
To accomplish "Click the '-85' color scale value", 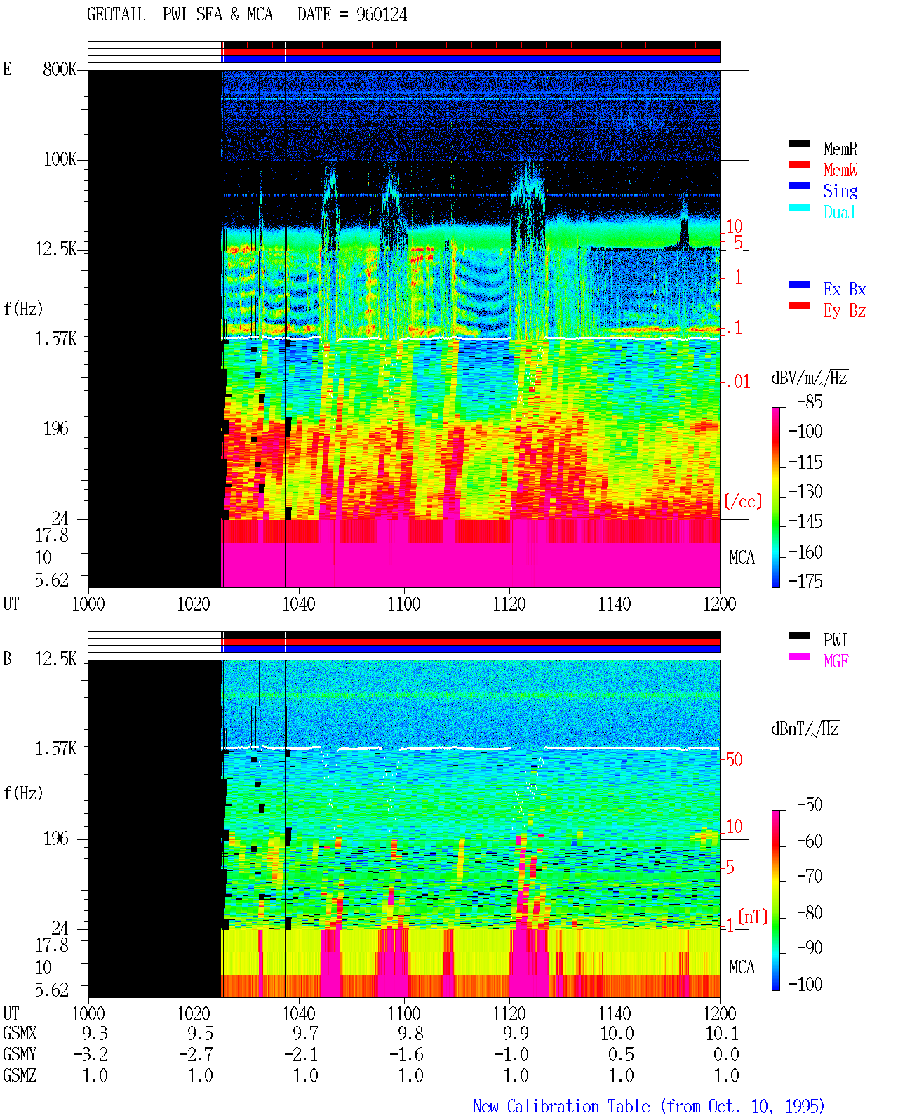I will (810, 402).
